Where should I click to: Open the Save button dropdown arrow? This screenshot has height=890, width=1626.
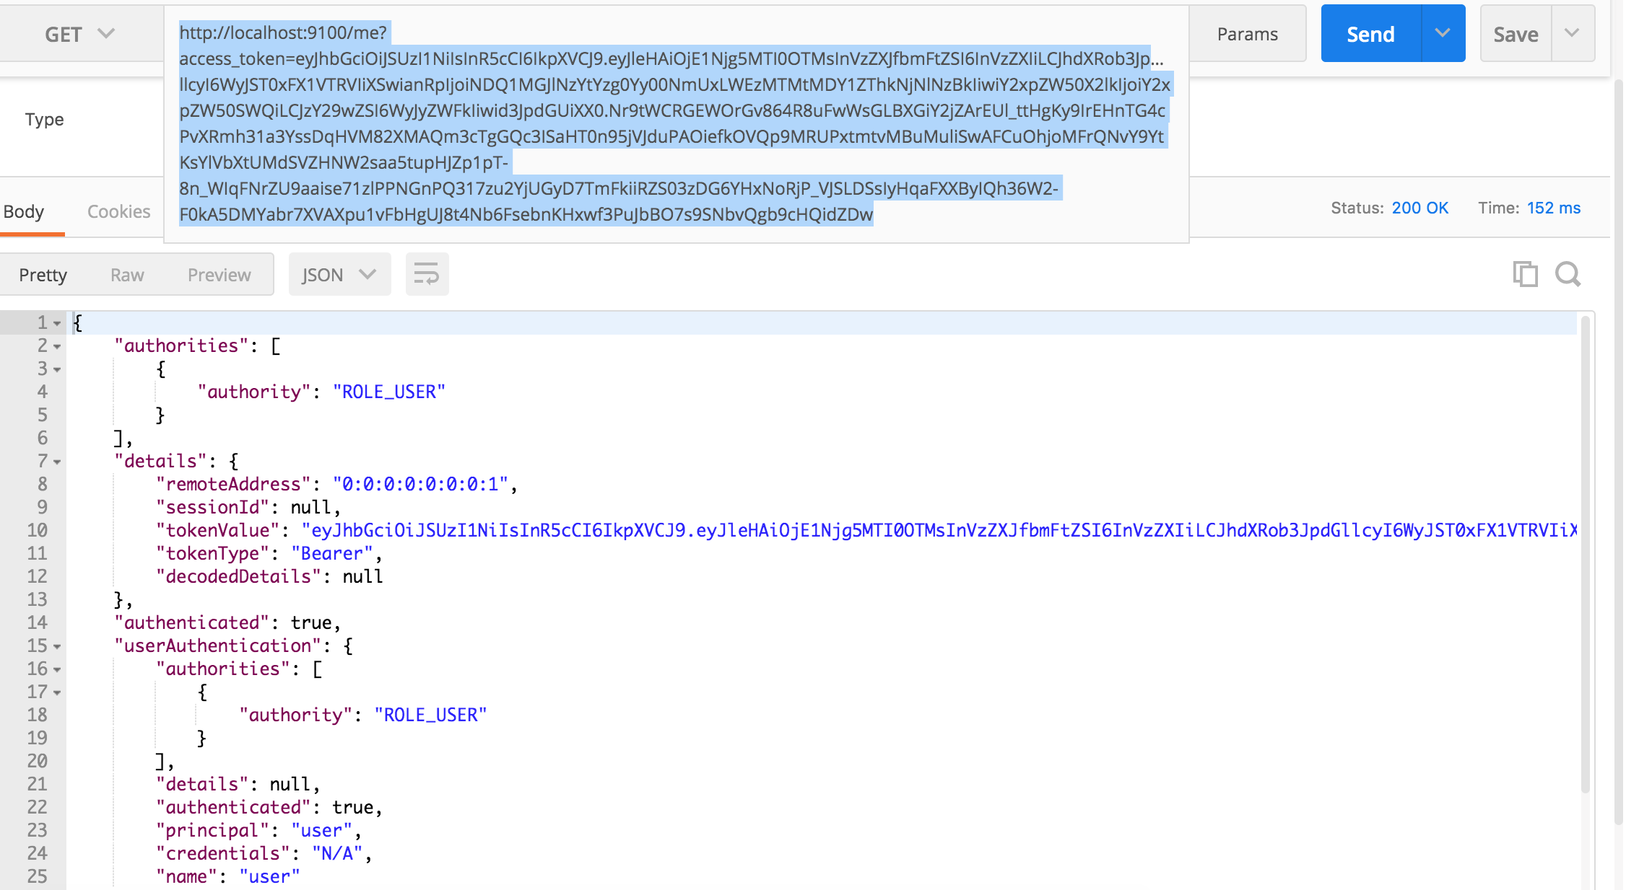click(1572, 33)
